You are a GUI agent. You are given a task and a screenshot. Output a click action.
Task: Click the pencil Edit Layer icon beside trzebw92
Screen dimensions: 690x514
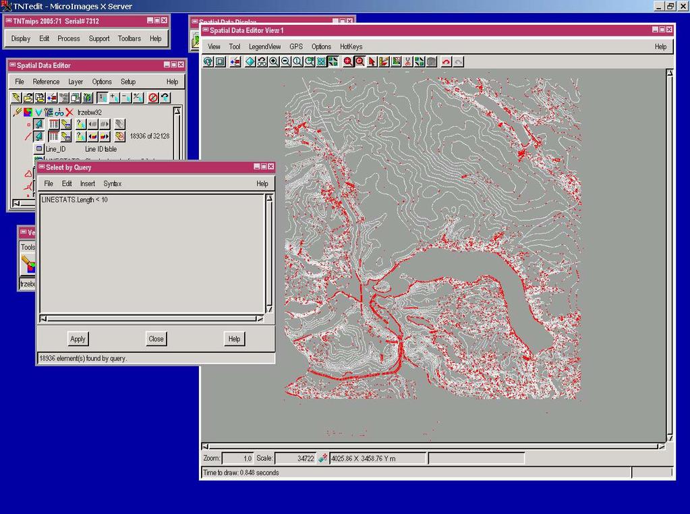(x=17, y=112)
